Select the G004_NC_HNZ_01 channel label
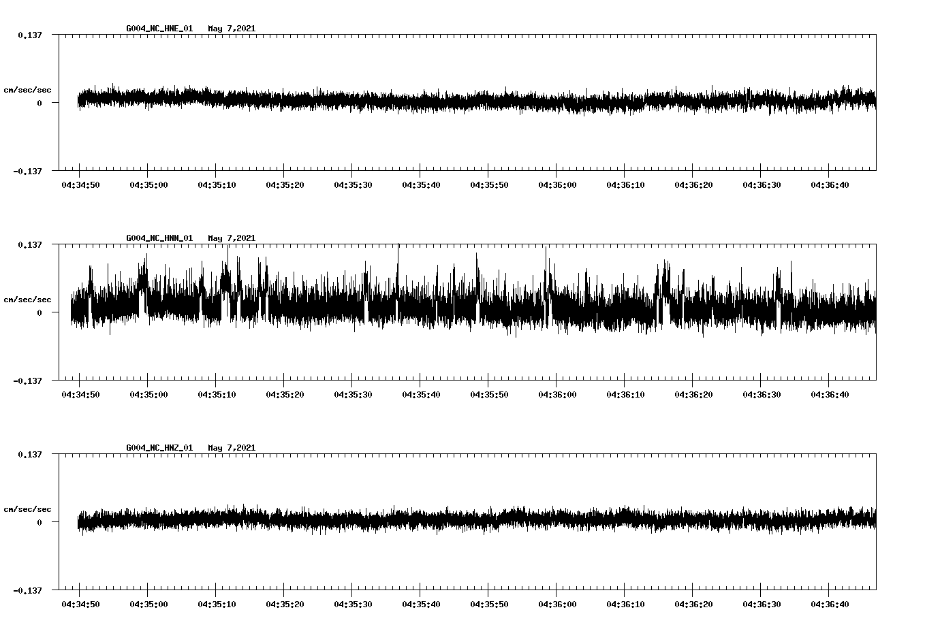925x629 pixels. (x=158, y=448)
